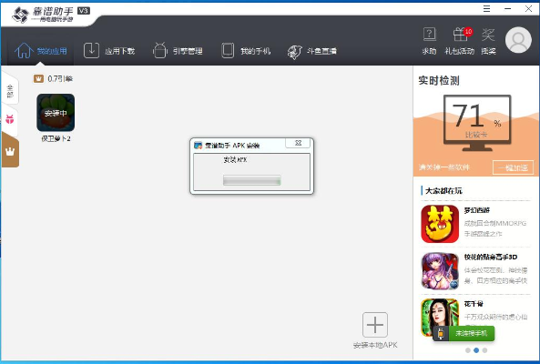Click the 求助 help icon
This screenshot has height=364, width=540.
[429, 41]
